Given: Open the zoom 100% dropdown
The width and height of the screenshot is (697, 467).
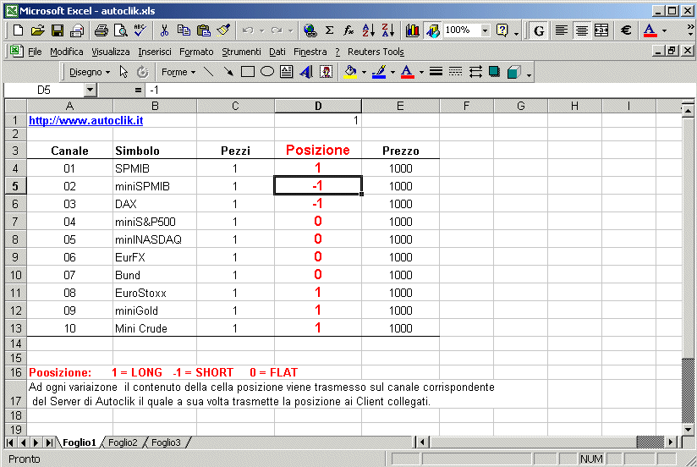Looking at the screenshot, I should click(x=485, y=30).
